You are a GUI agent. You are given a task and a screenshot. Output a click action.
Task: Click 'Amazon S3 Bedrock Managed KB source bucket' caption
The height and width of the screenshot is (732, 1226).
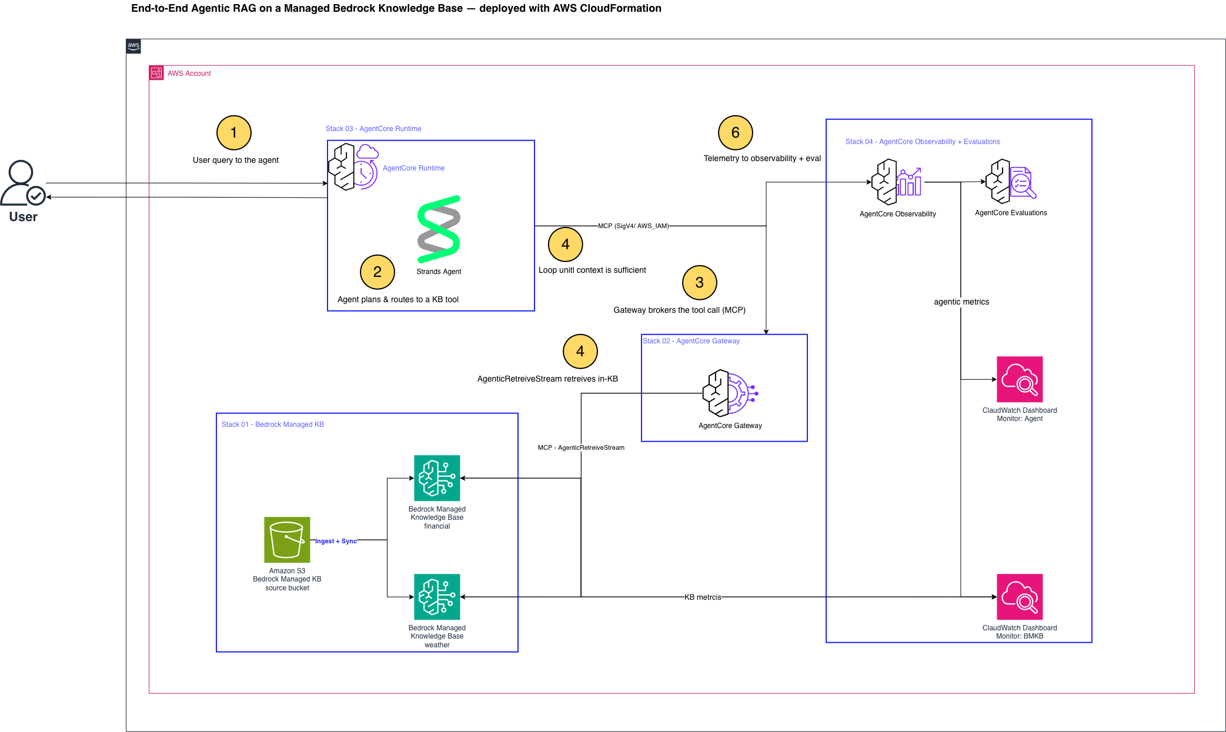[287, 579]
